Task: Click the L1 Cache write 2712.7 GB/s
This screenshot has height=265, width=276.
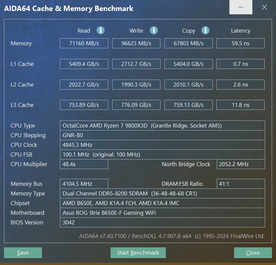Action: [136, 64]
